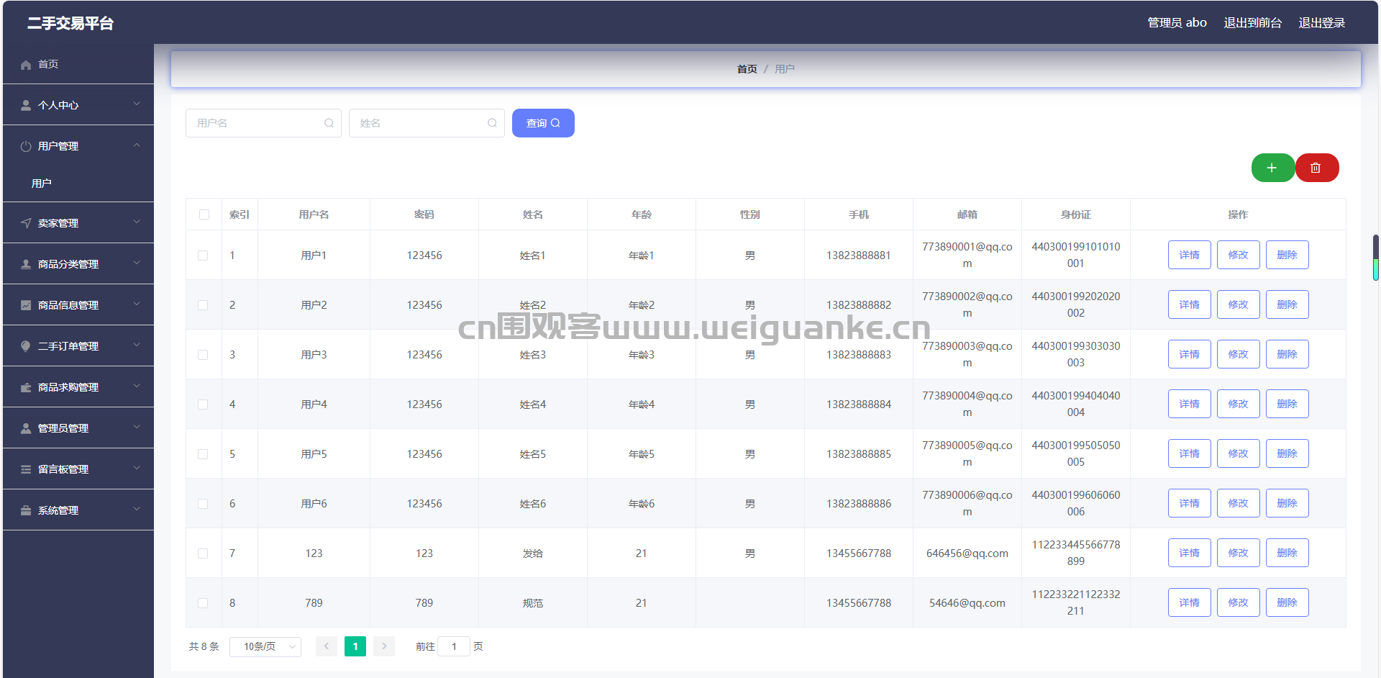Screen dimensions: 1381x678
Task: Check the row checkbox for 用户6
Action: pyautogui.click(x=203, y=504)
